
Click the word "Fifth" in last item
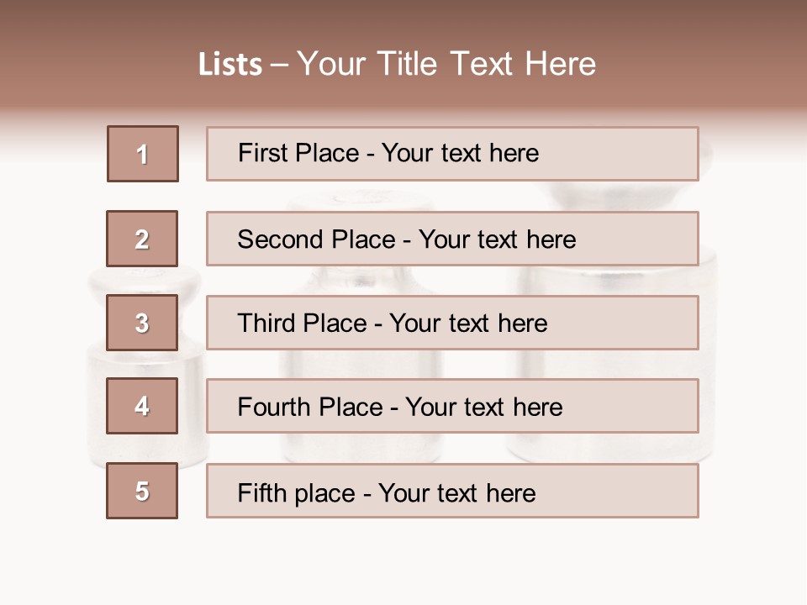point(262,492)
